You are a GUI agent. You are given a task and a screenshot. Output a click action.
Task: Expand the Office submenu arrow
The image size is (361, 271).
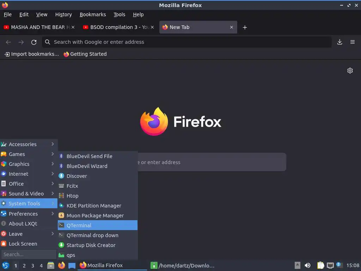[x=53, y=183]
